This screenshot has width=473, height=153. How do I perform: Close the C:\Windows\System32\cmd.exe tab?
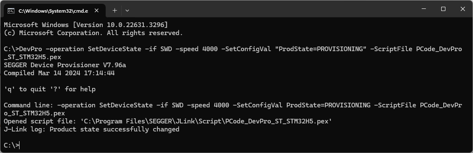click(x=97, y=11)
